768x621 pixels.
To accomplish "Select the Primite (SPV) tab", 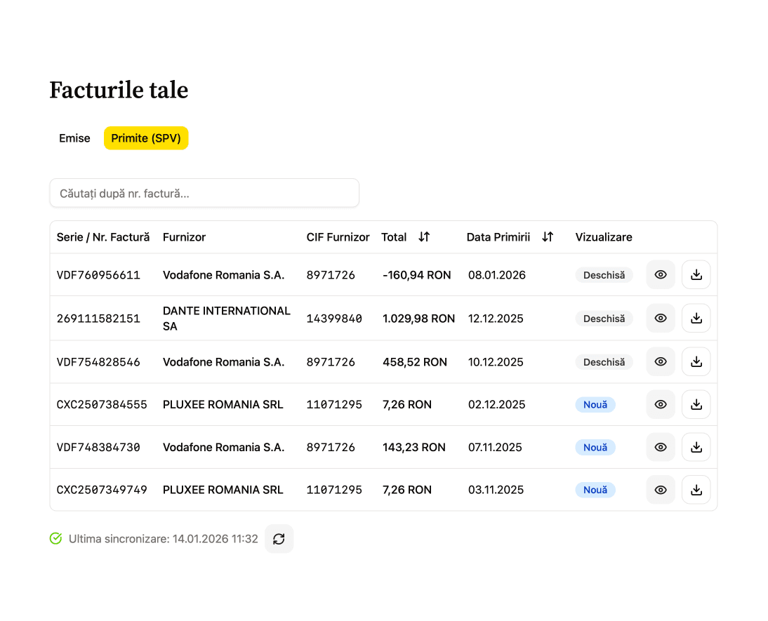I will [146, 138].
